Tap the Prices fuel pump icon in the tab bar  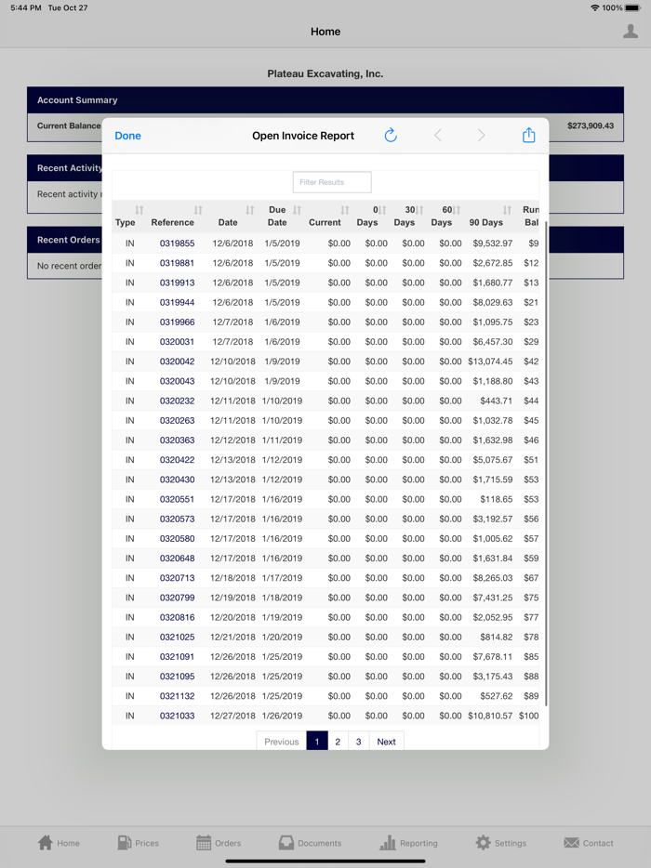coord(124,843)
